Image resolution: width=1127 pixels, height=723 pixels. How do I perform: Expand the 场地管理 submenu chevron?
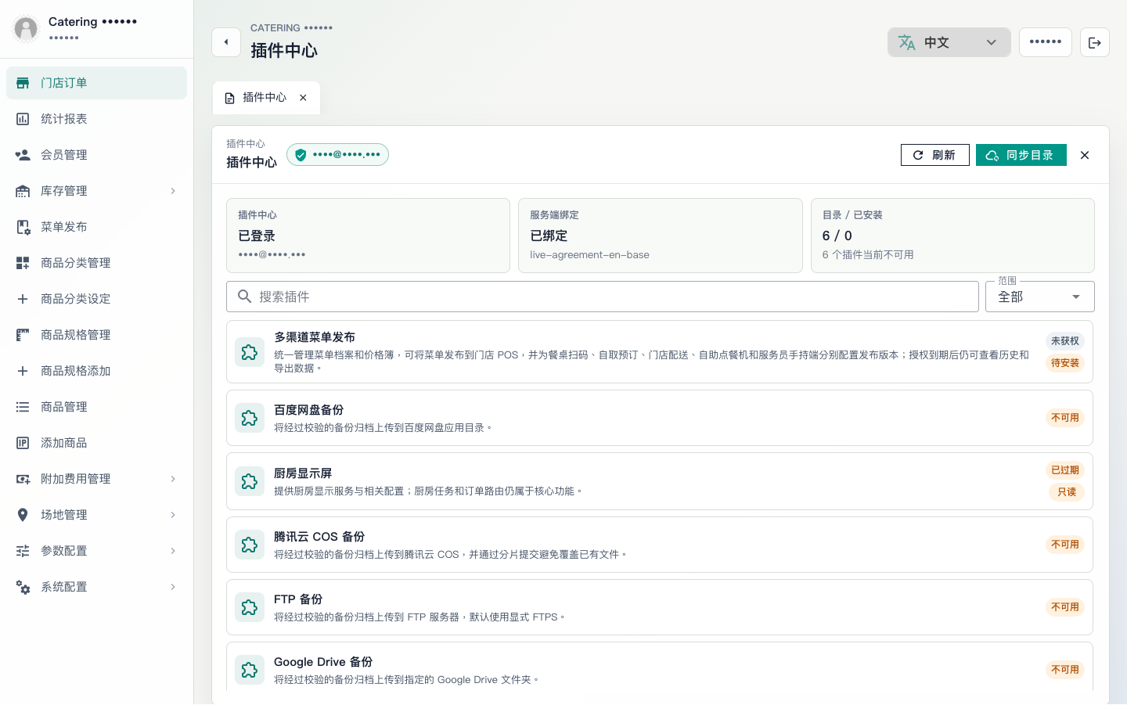[x=173, y=515]
